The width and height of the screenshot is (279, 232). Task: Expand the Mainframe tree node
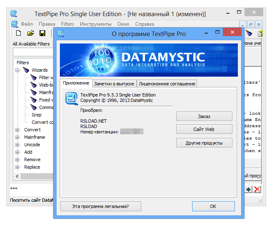point(17,138)
